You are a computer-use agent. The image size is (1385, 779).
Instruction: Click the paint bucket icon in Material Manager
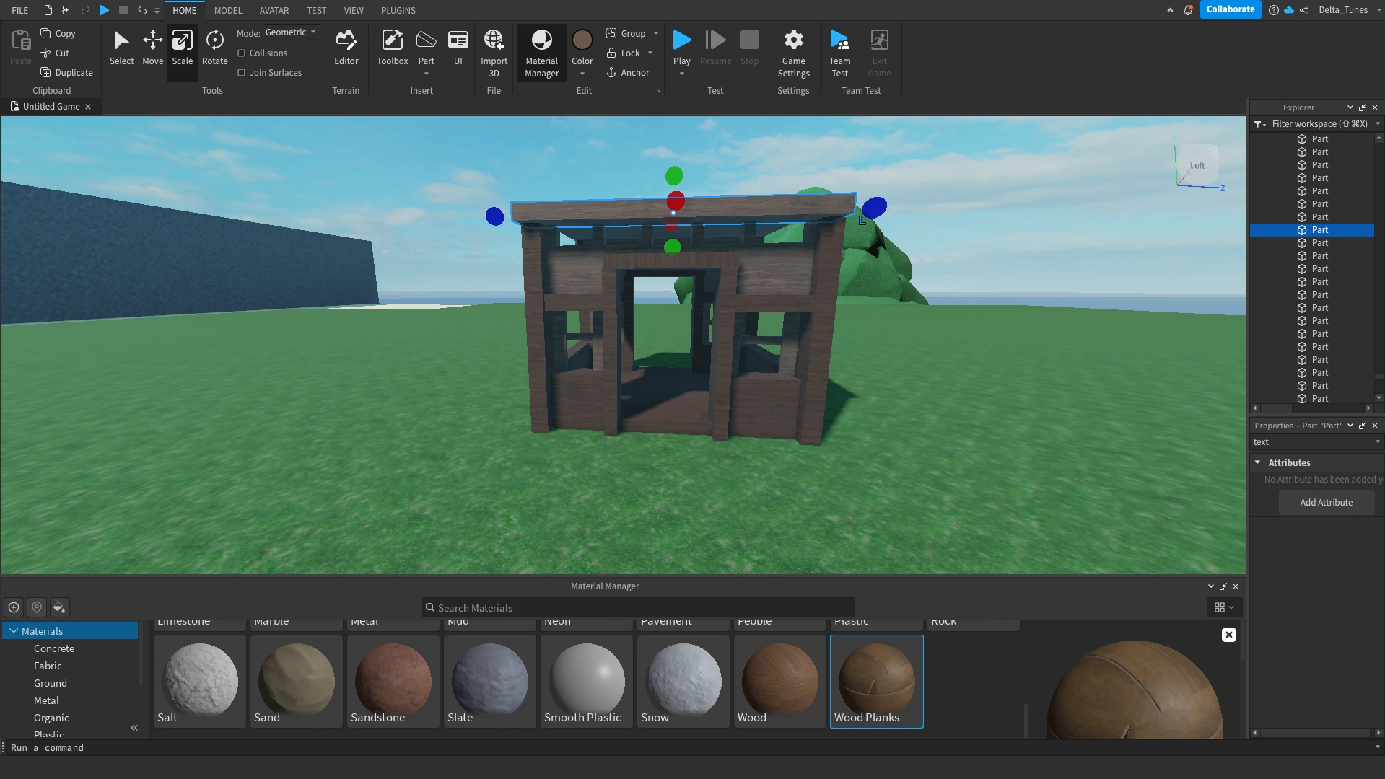[59, 607]
